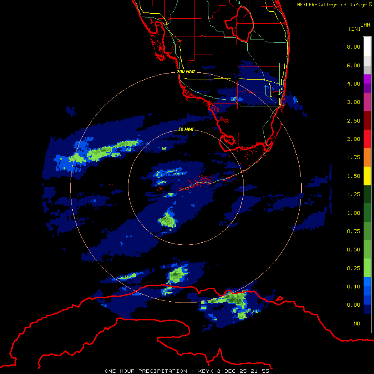374x374 pixels.
Task: Click the 8.00 legend value
Action: click(354, 47)
